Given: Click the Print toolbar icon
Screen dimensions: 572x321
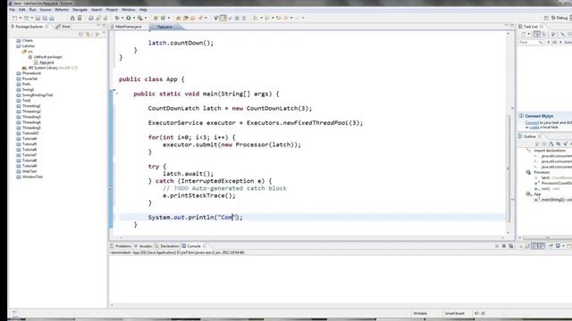Looking at the screenshot, I should 52,18.
